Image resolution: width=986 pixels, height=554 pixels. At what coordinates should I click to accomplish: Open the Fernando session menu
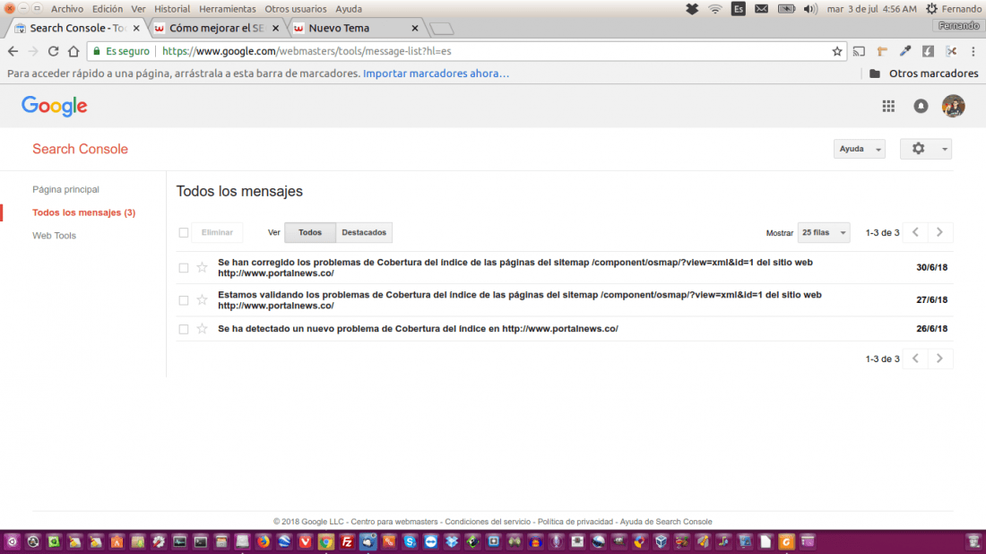coord(954,9)
